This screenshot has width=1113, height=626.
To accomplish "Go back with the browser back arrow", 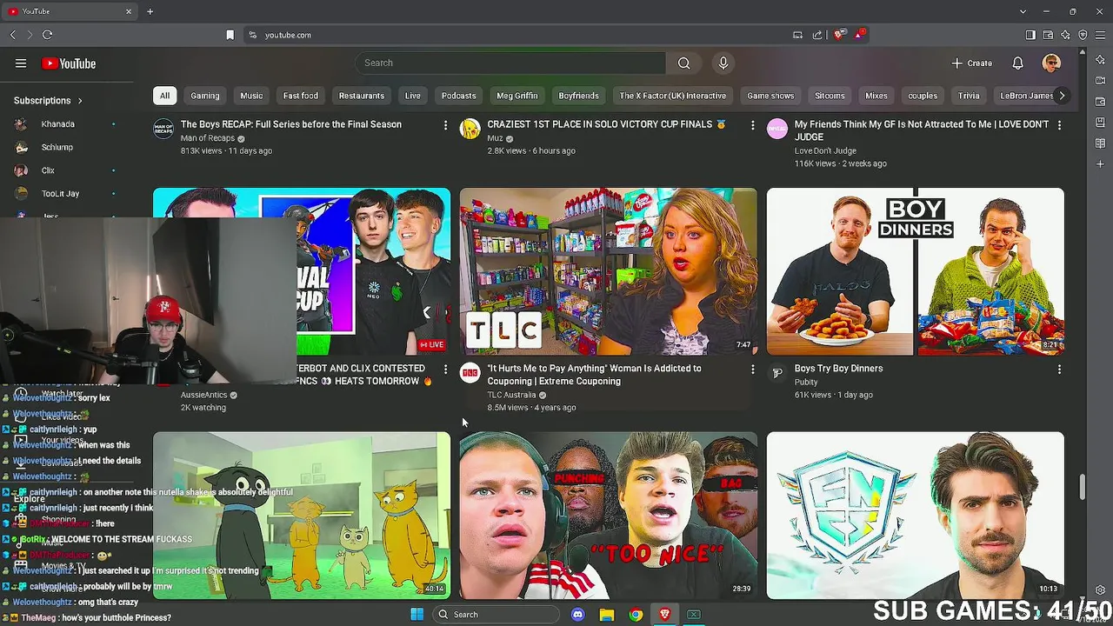I will (12, 35).
